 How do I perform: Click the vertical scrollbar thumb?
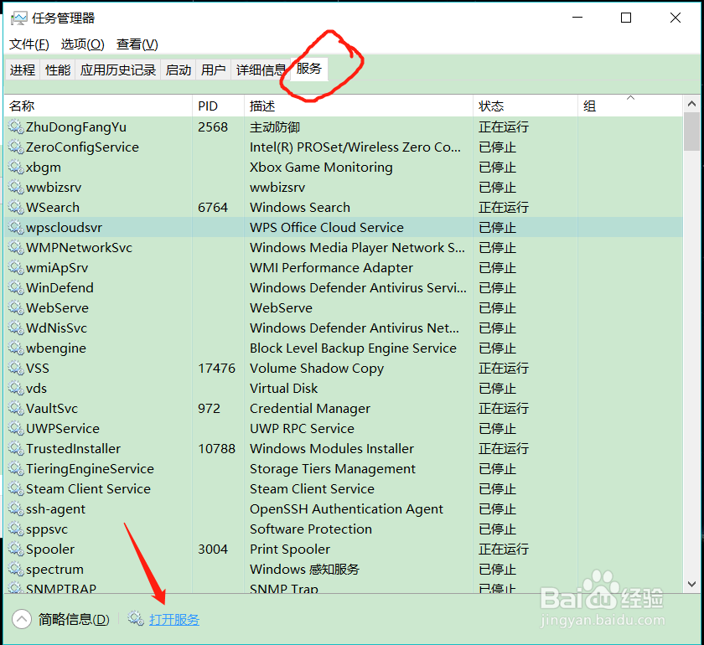(691, 131)
